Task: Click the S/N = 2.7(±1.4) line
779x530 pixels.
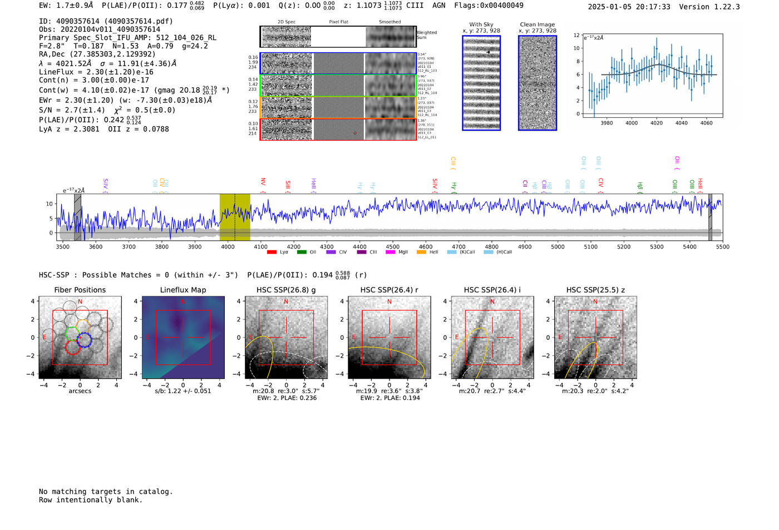Action: click(x=72, y=110)
